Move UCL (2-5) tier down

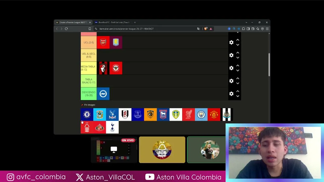(x=238, y=45)
